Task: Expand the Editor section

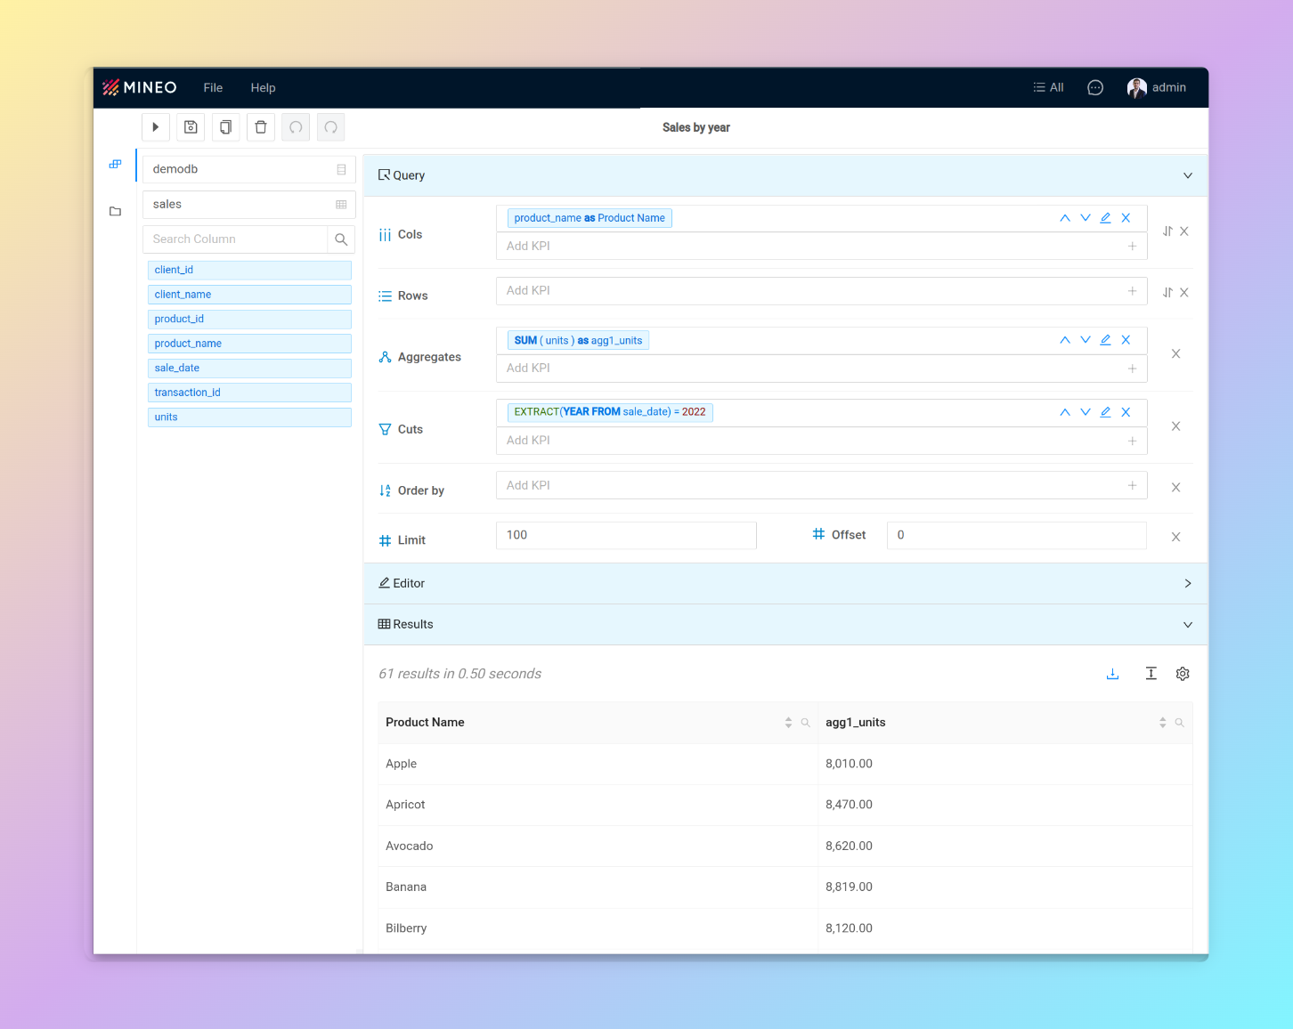Action: click(1187, 583)
